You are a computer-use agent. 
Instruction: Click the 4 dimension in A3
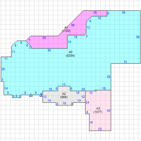87,112
